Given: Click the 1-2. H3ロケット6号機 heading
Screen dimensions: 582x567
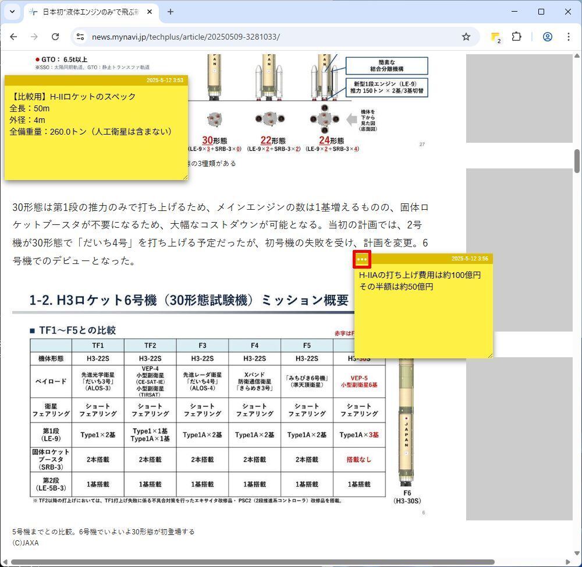Looking at the screenshot, I should pyautogui.click(x=189, y=300).
